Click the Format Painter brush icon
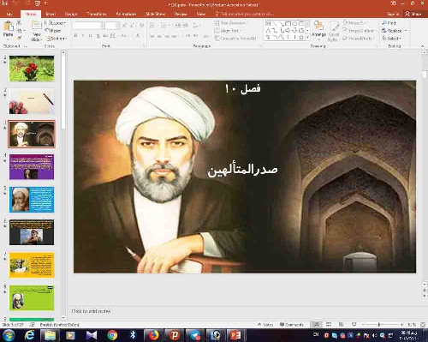428x342 pixels. pos(19,38)
